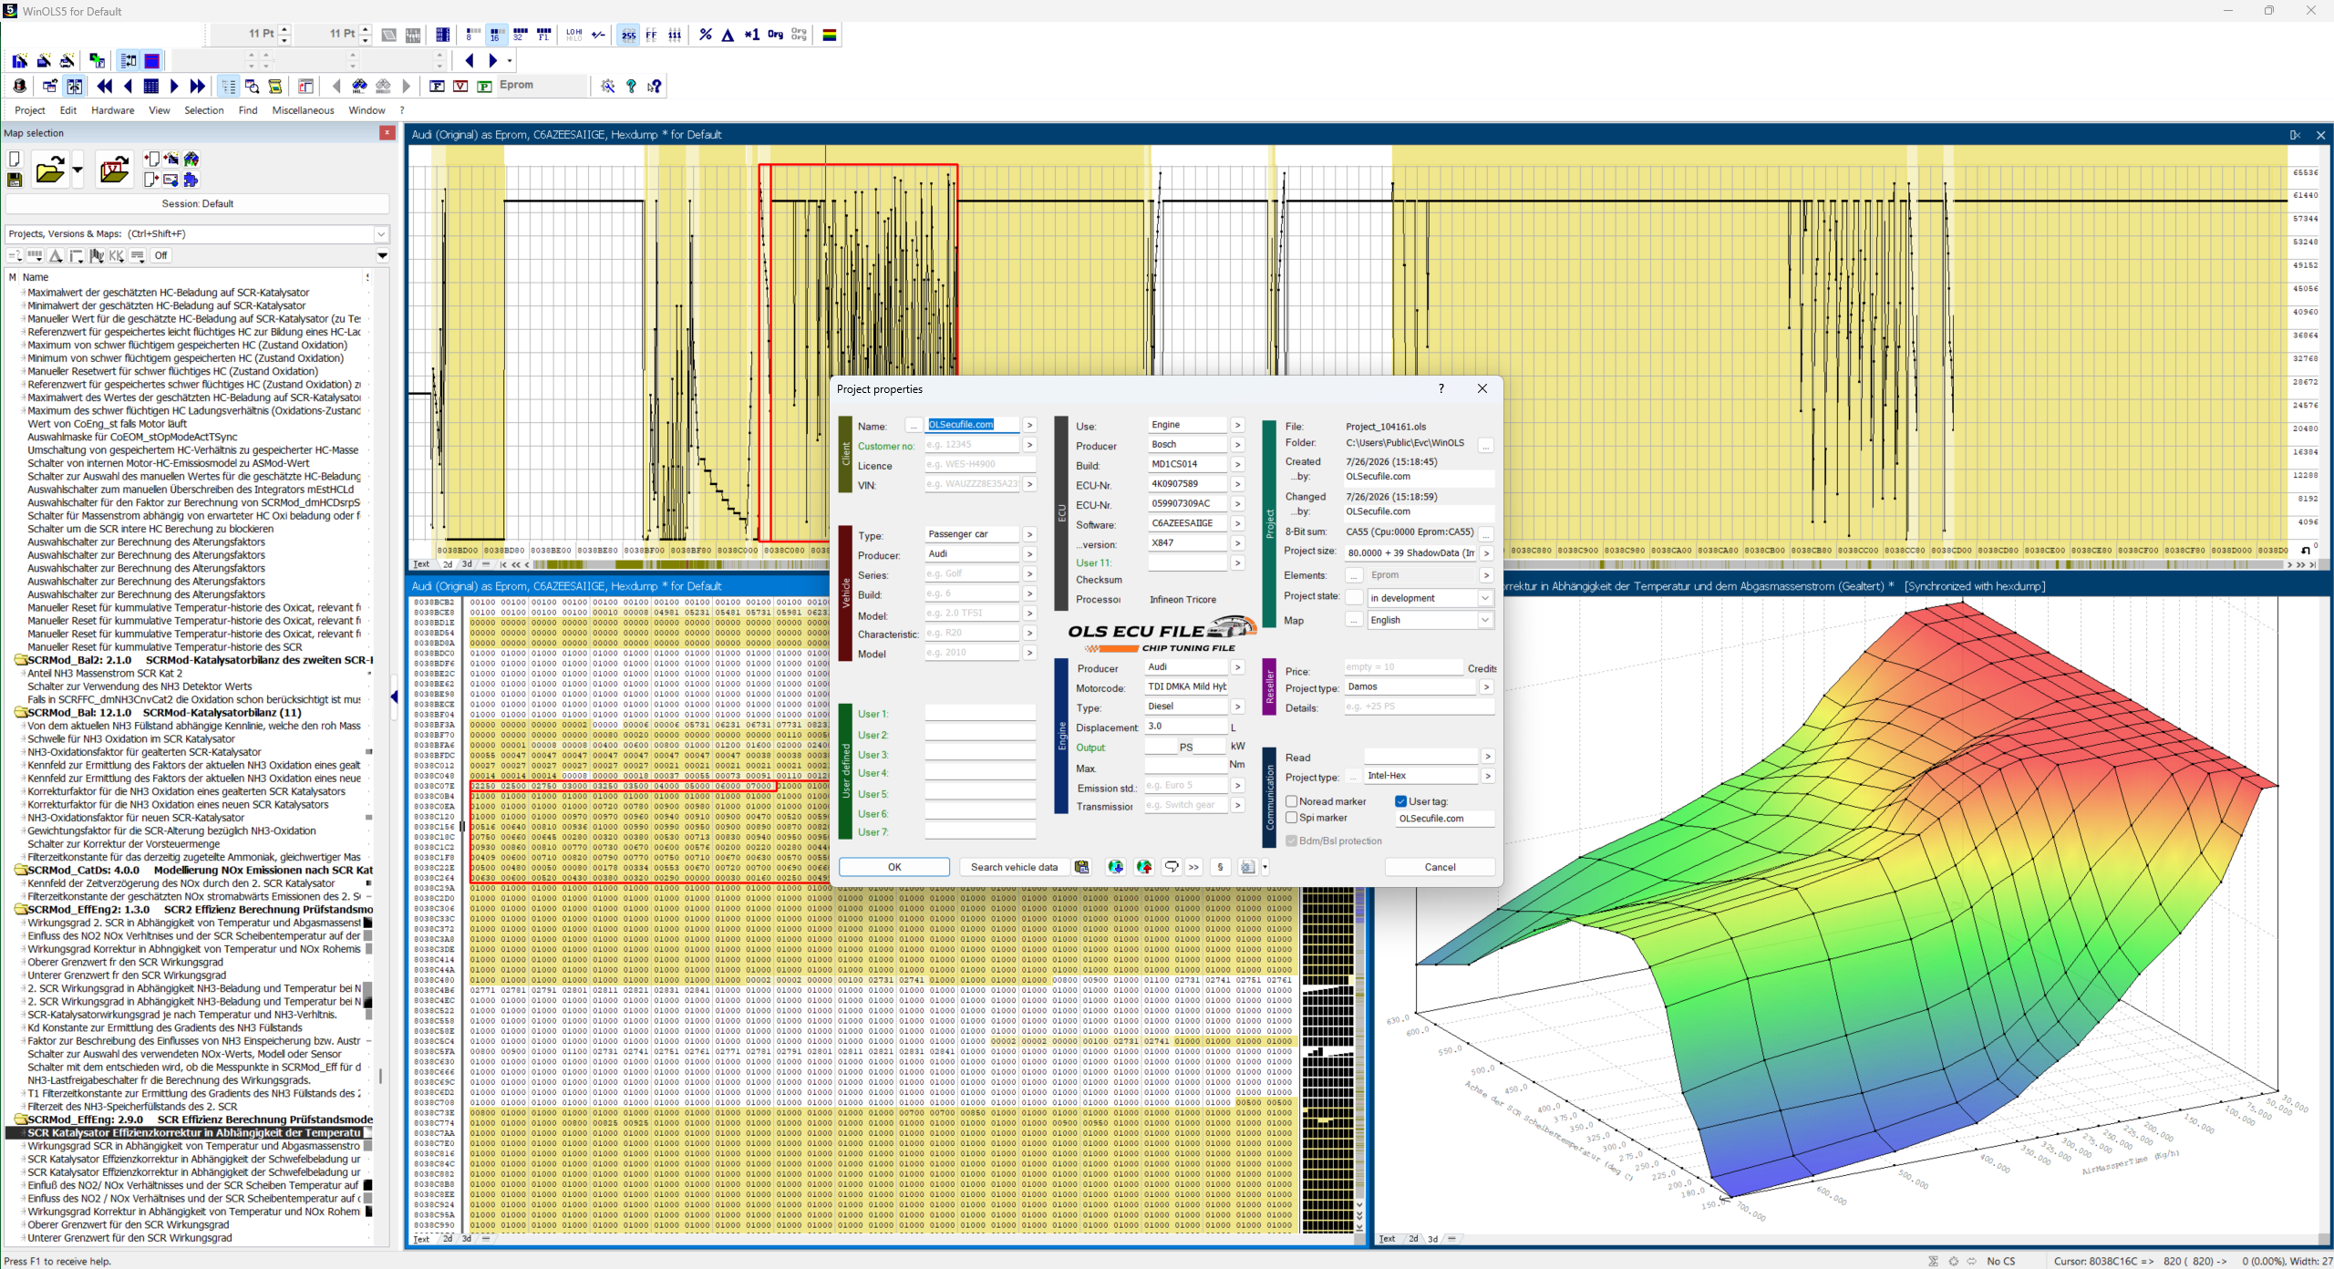
Task: Click the speech bubble comment icon in dialog
Action: pos(1172,867)
